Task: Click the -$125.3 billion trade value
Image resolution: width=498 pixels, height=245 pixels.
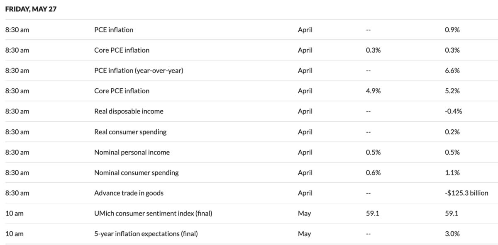Action: click(466, 193)
